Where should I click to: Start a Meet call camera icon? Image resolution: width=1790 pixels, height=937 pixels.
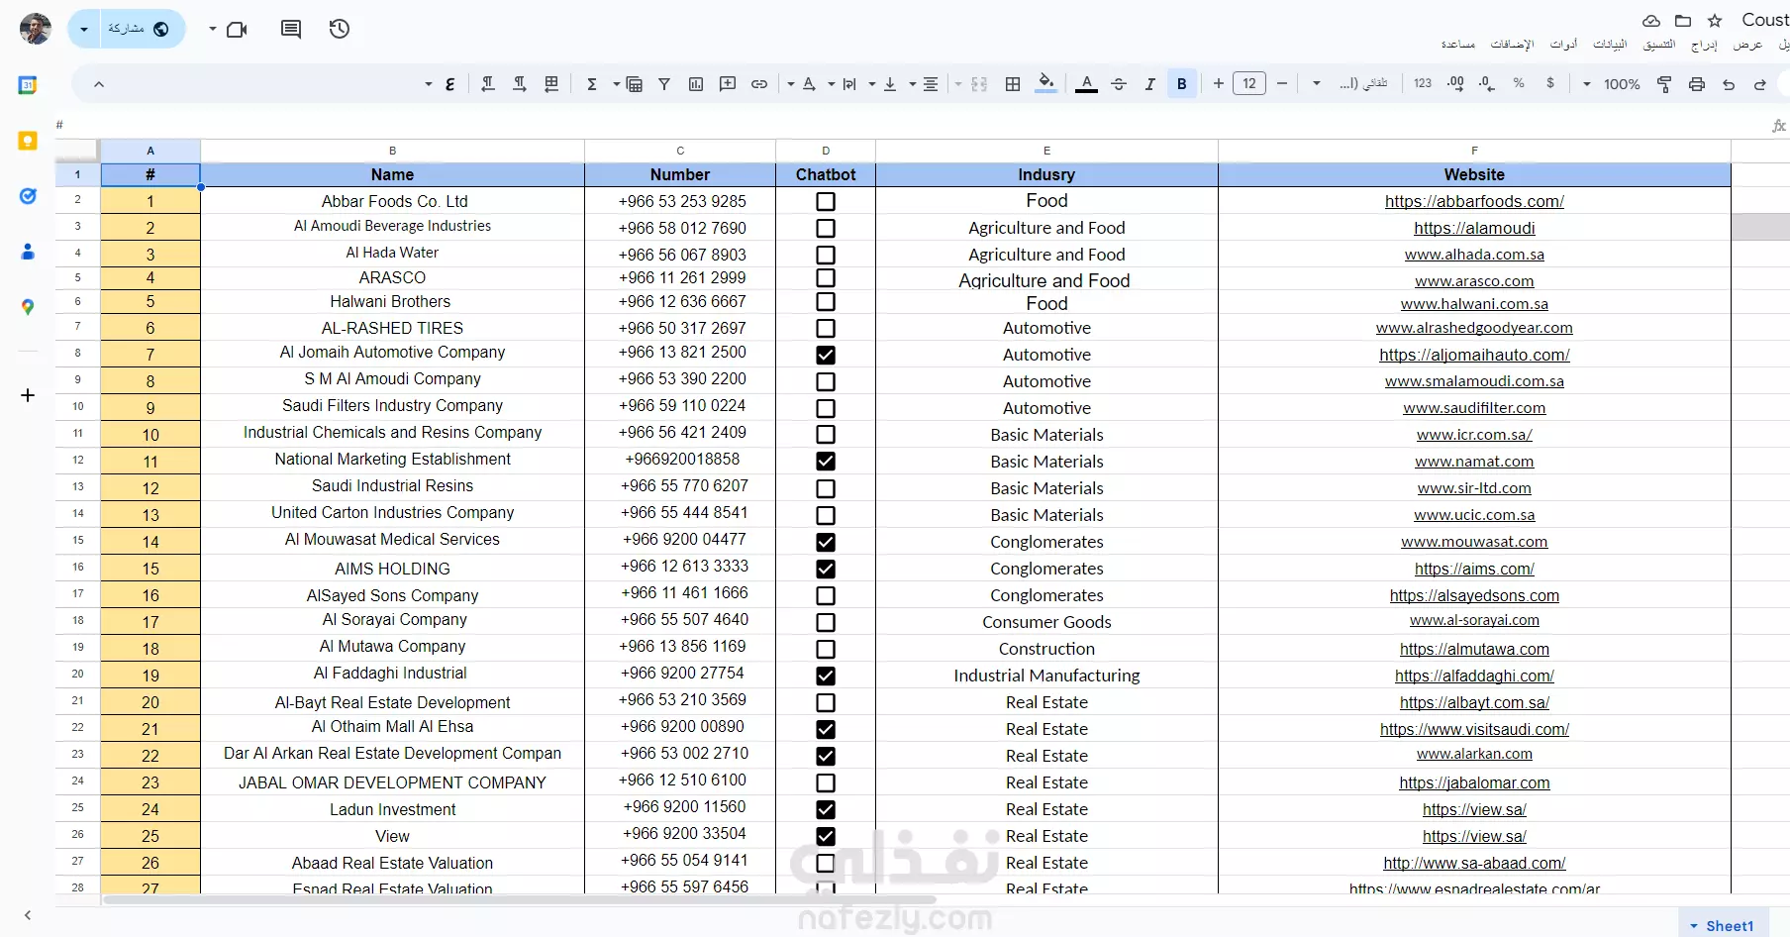coord(237,30)
